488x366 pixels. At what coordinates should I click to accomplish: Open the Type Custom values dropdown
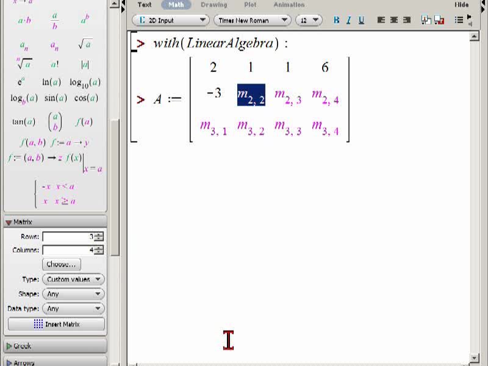point(73,279)
